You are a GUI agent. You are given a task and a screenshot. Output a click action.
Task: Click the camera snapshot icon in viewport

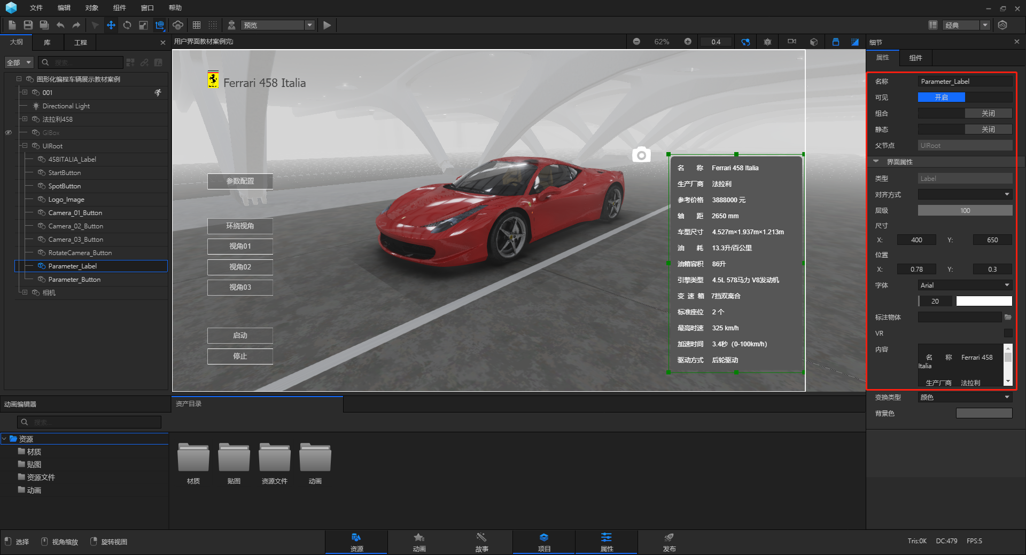(641, 155)
